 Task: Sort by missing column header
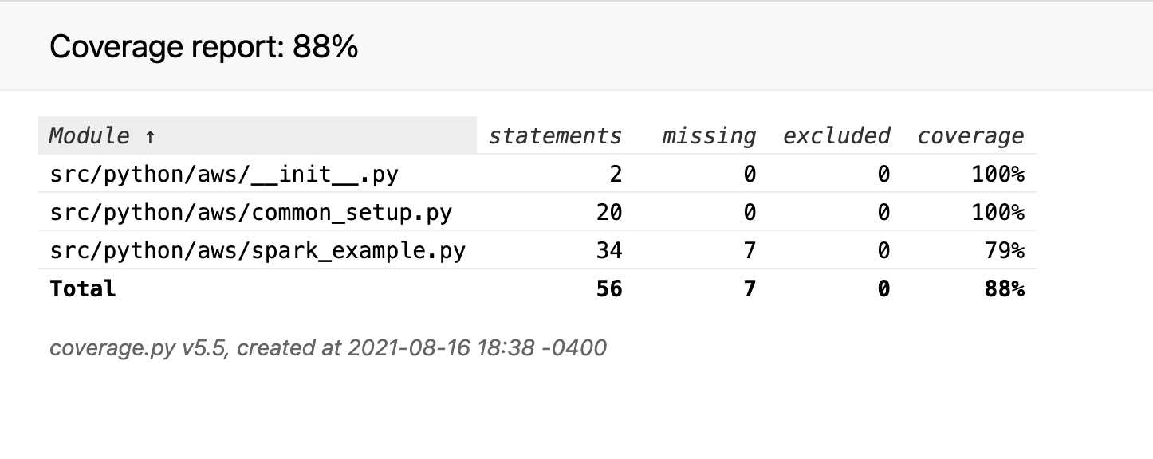709,135
